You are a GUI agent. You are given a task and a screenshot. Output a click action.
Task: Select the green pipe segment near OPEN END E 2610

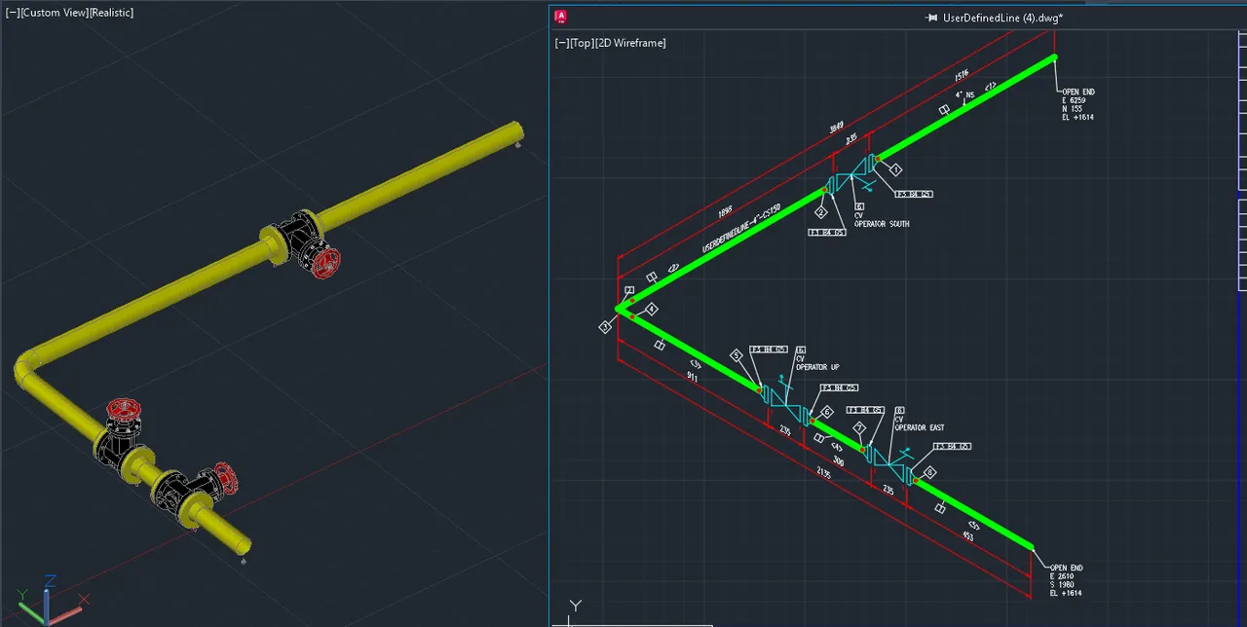[x=973, y=514]
